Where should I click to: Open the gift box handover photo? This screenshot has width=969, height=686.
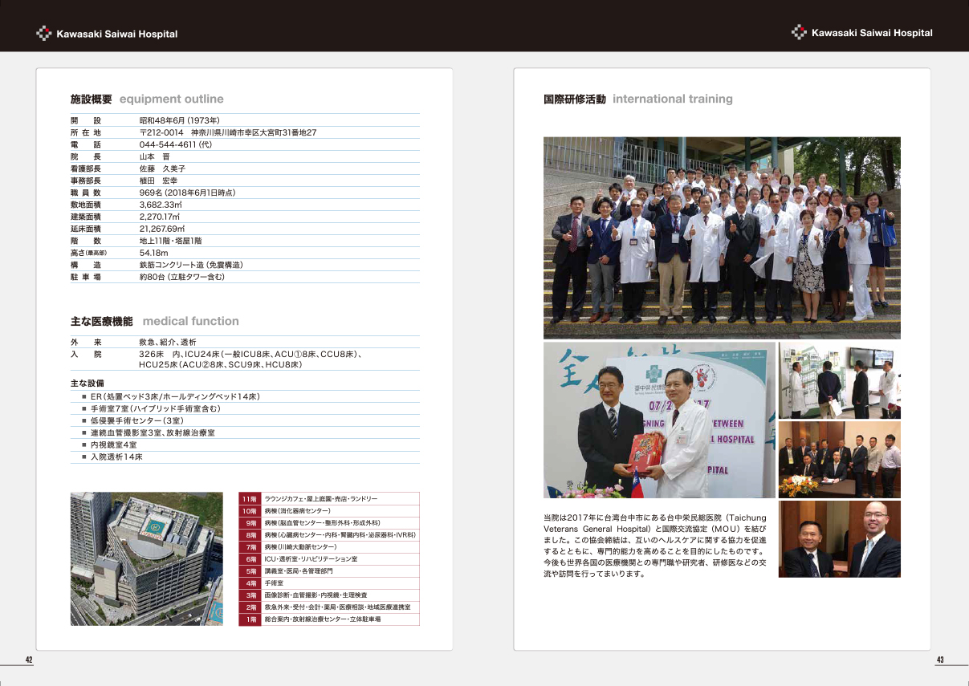658,420
